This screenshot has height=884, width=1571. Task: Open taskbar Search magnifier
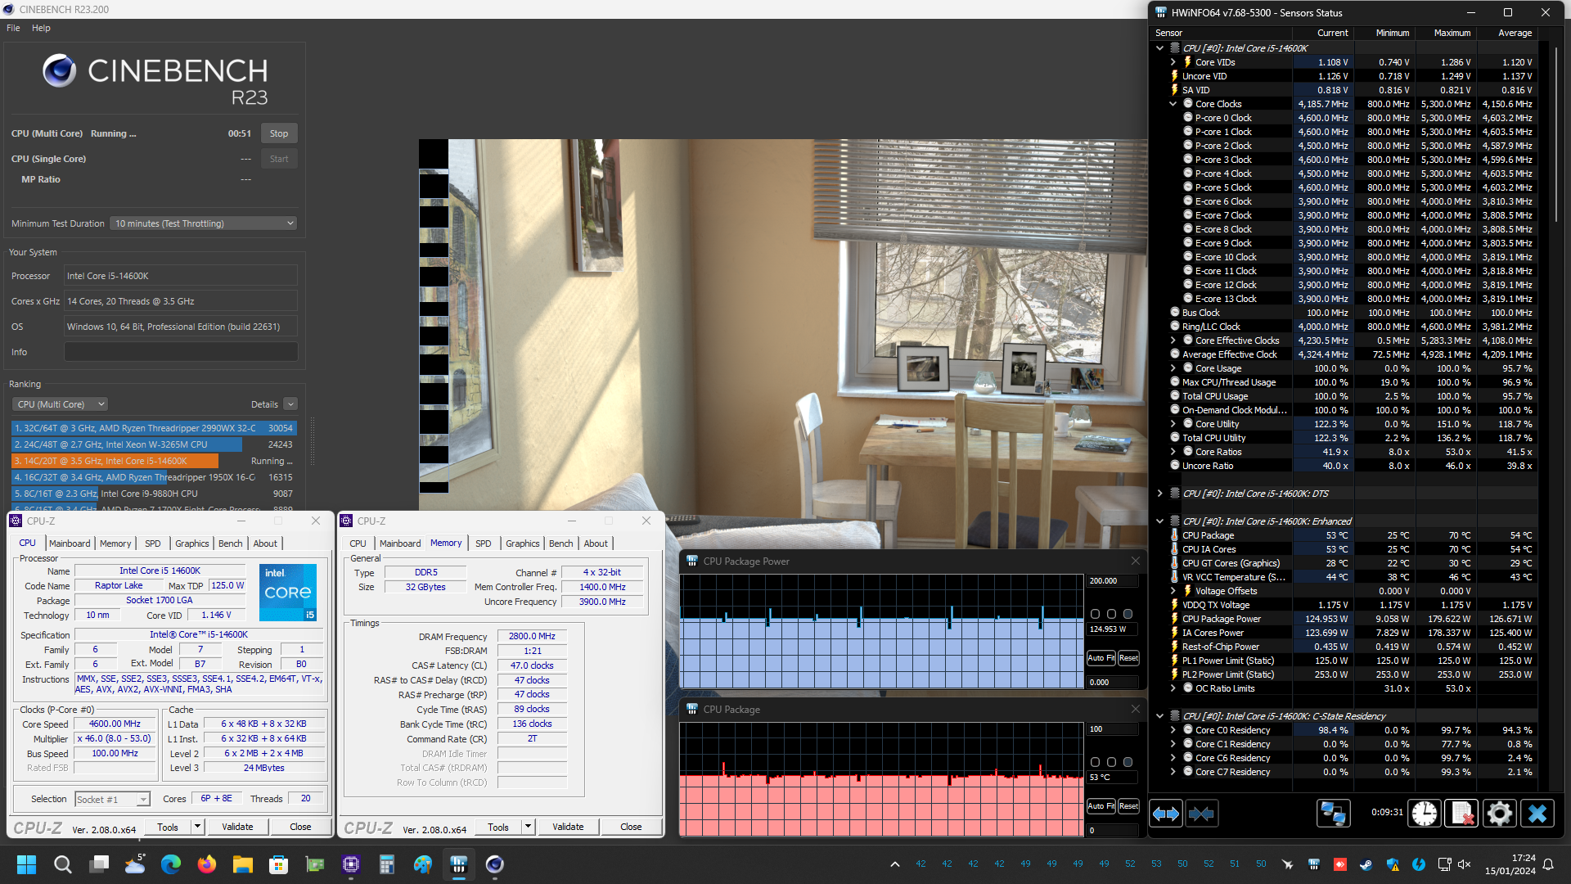[62, 864]
